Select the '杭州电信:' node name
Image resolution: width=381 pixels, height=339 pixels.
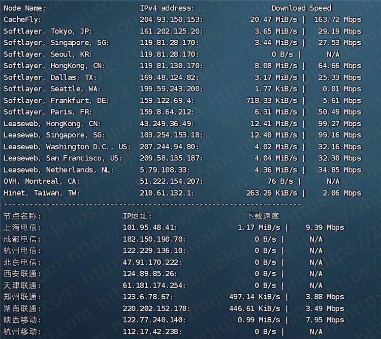tap(22, 250)
